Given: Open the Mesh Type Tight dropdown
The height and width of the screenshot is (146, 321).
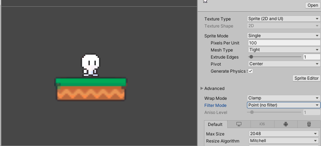Looking at the screenshot, I should click(284, 50).
